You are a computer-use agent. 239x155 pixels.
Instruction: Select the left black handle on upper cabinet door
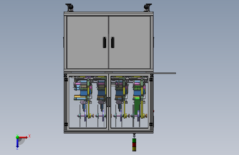(104, 42)
